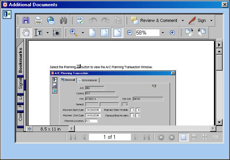
Task: Go to previous view with round back arrow
Action: tap(161, 137)
